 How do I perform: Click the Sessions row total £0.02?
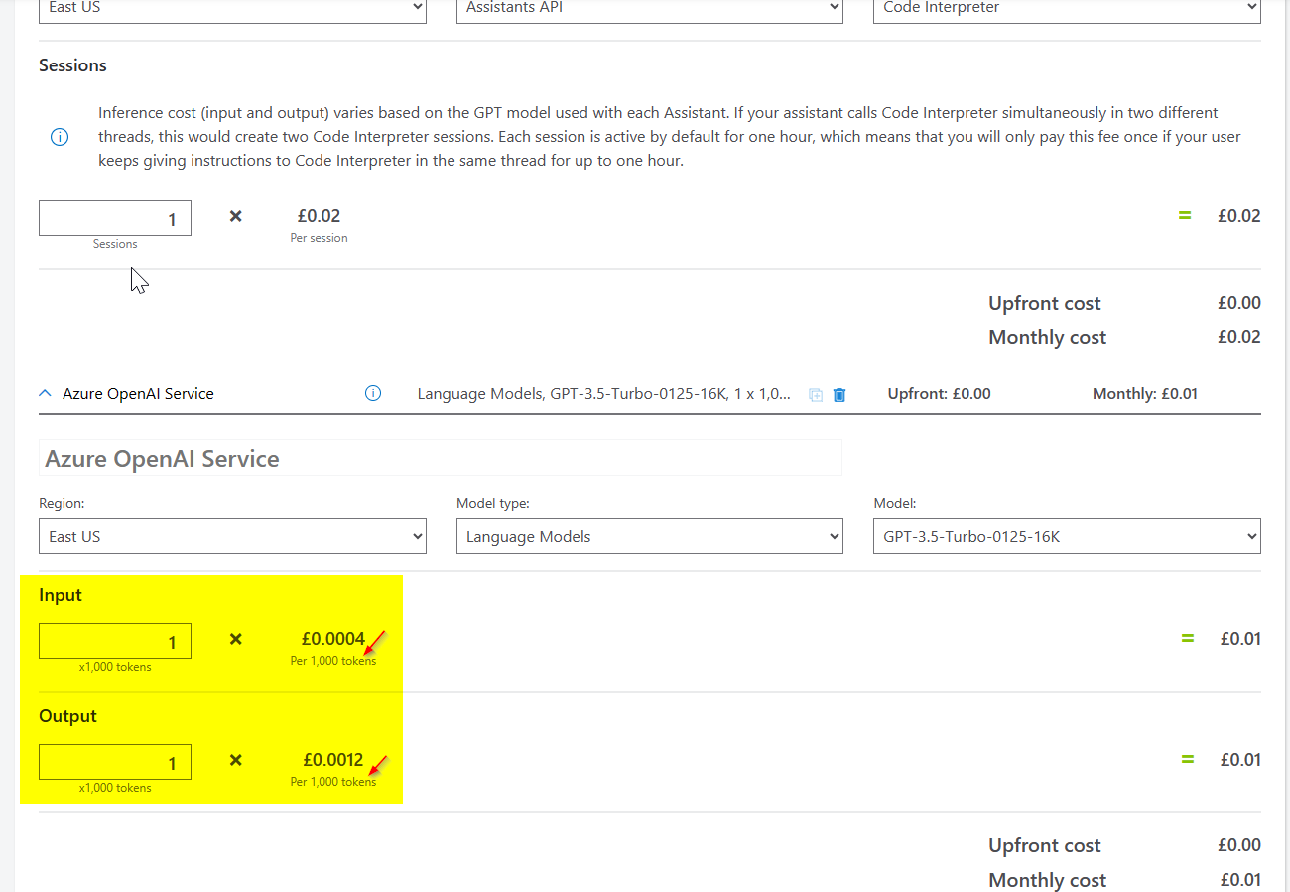tap(1239, 215)
